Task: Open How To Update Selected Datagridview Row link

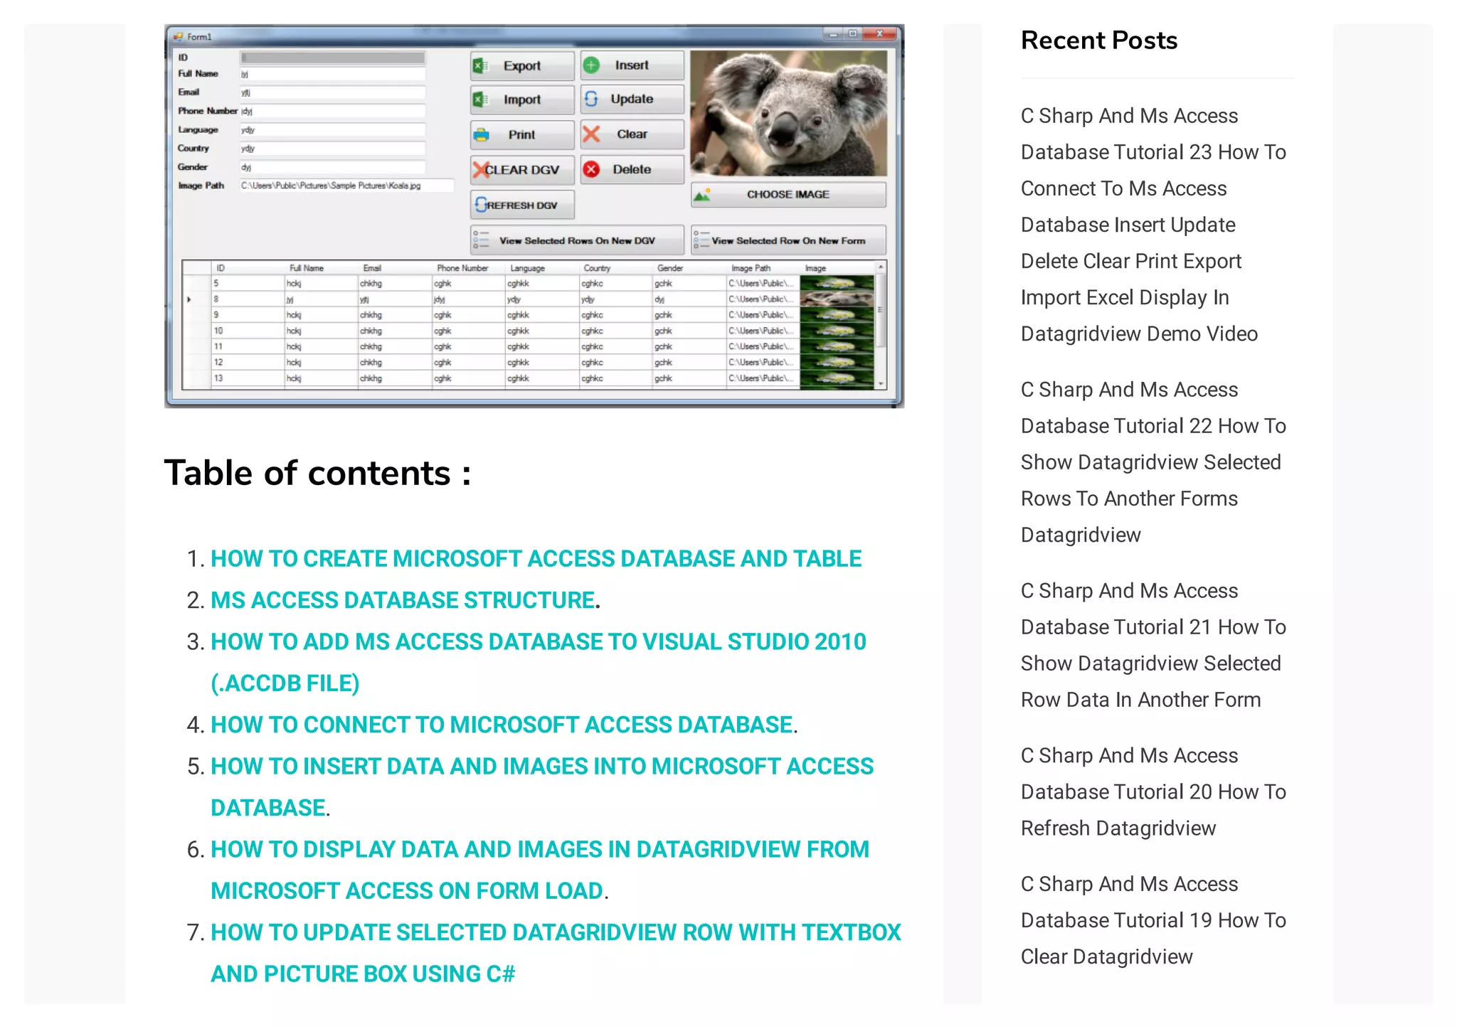Action: coord(556,953)
